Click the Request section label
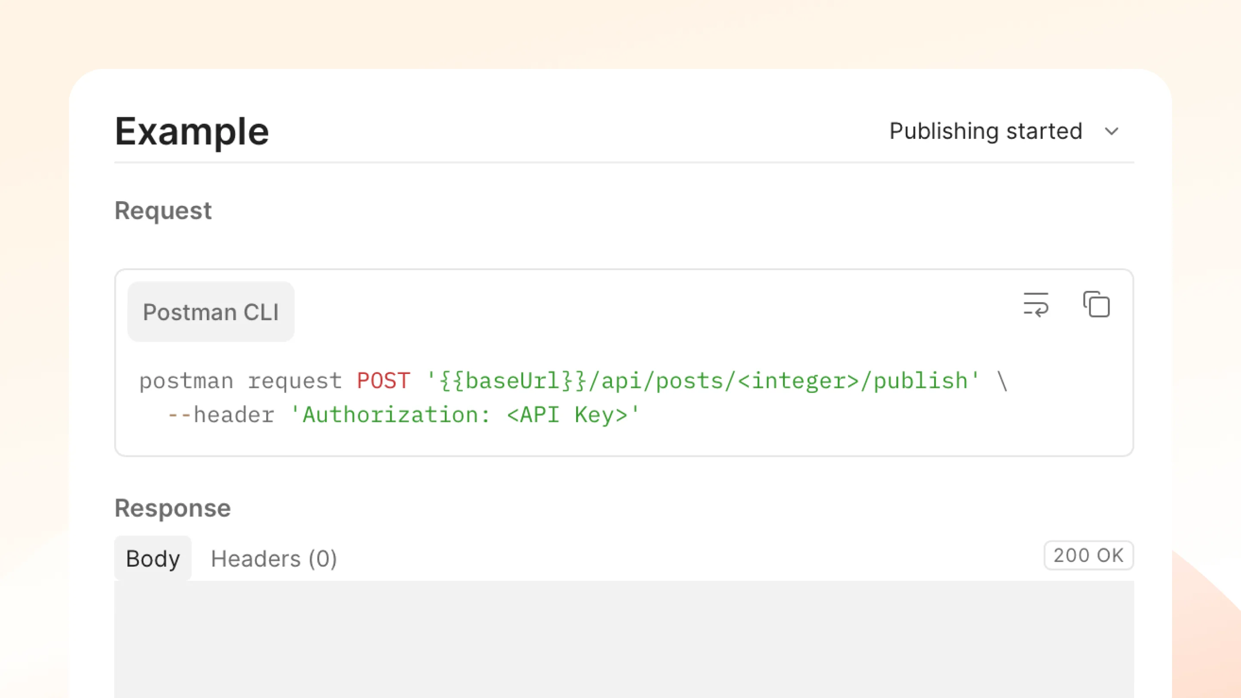1241x698 pixels. point(163,211)
